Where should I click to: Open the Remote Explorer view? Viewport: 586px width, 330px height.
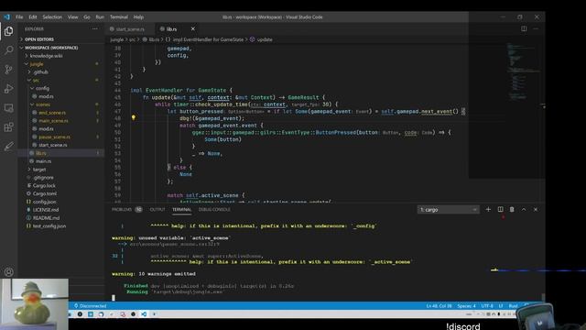8,108
